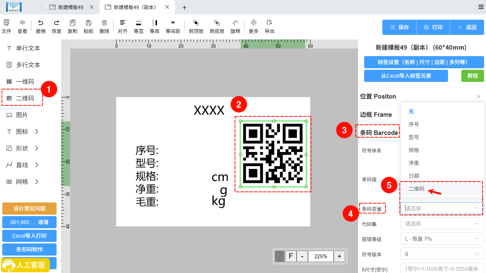Click the 打印 print button
The width and height of the screenshot is (486, 273).
click(433, 27)
